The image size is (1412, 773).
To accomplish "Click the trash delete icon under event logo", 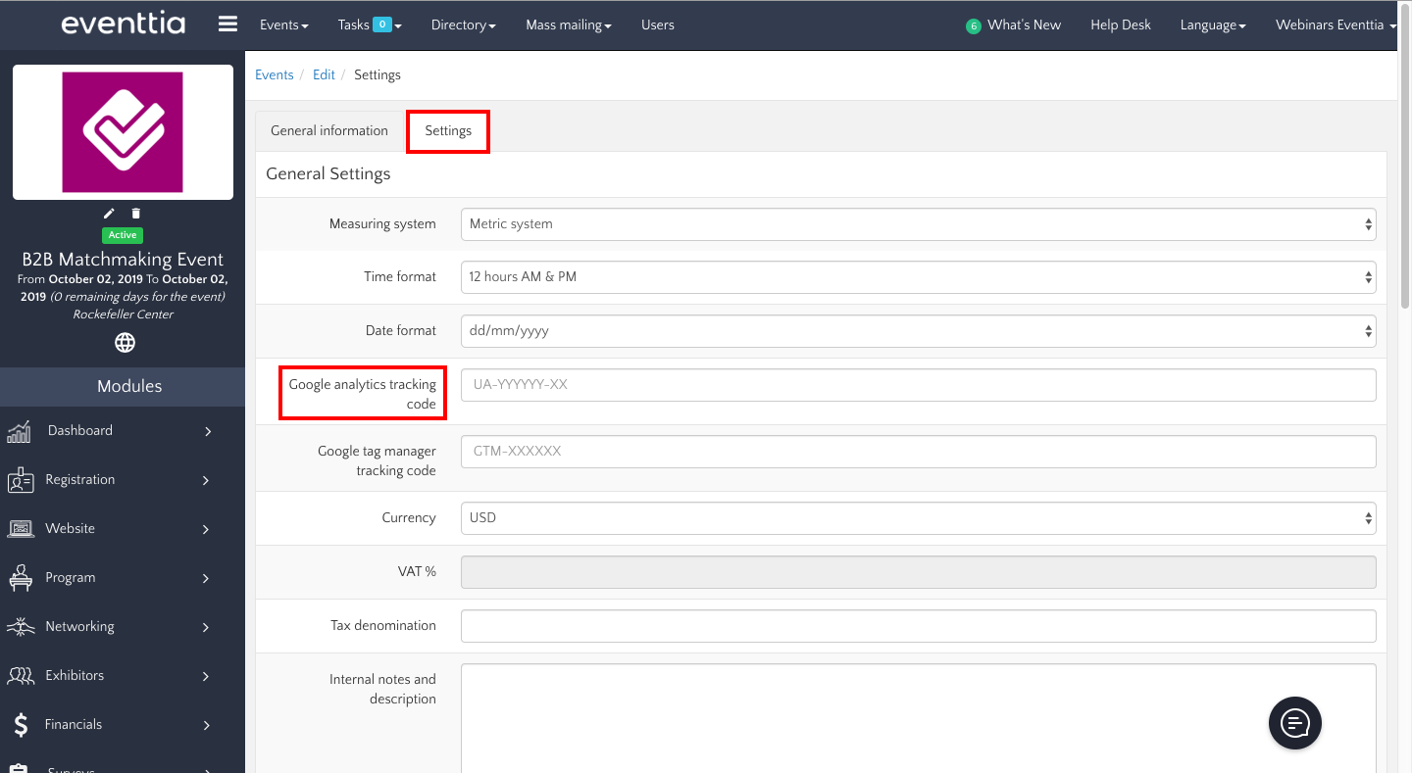I will [x=136, y=214].
